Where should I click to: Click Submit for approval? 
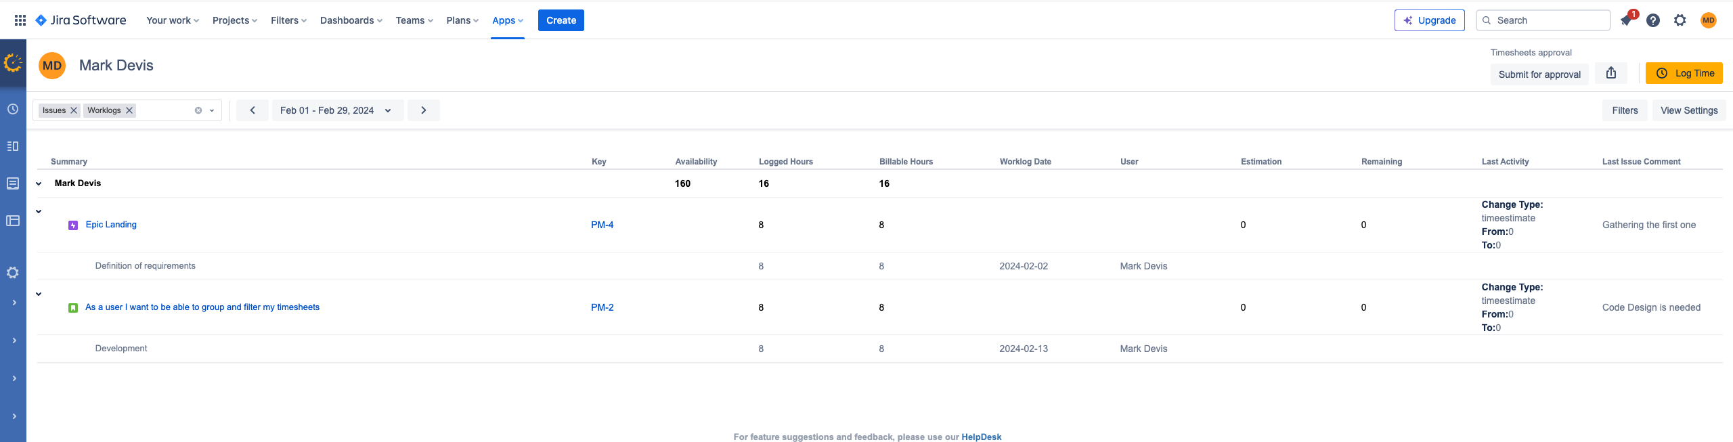point(1539,74)
